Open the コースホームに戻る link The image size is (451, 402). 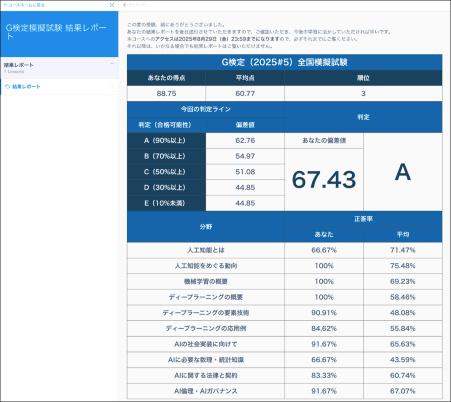(26, 5)
